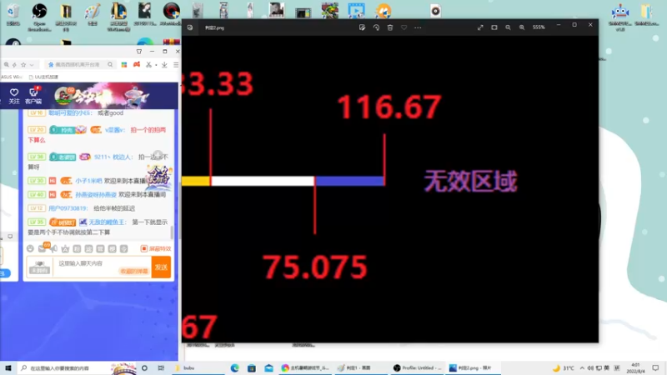The height and width of the screenshot is (375, 667).
Task: Open the OBS Studio desktop shortcut
Action: click(x=39, y=17)
